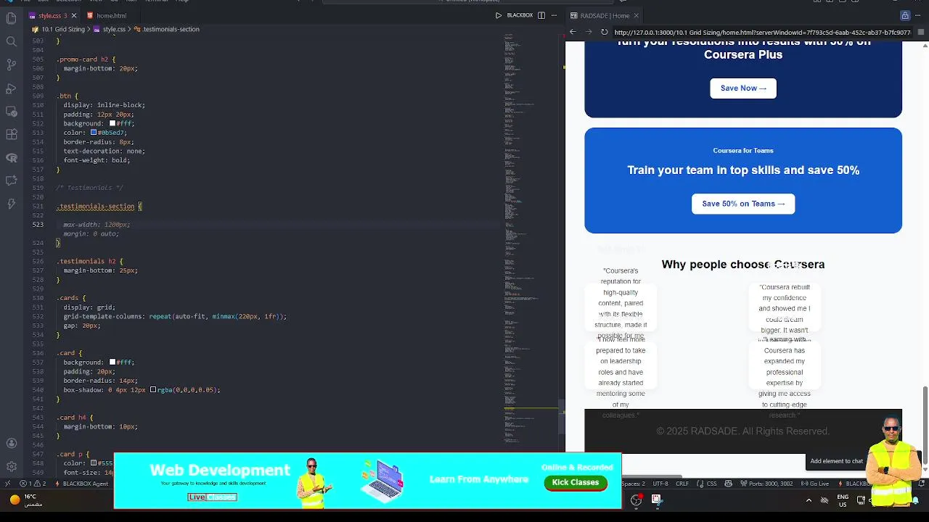Go forward in the preview browser
Image resolution: width=929 pixels, height=522 pixels.
[x=589, y=32]
